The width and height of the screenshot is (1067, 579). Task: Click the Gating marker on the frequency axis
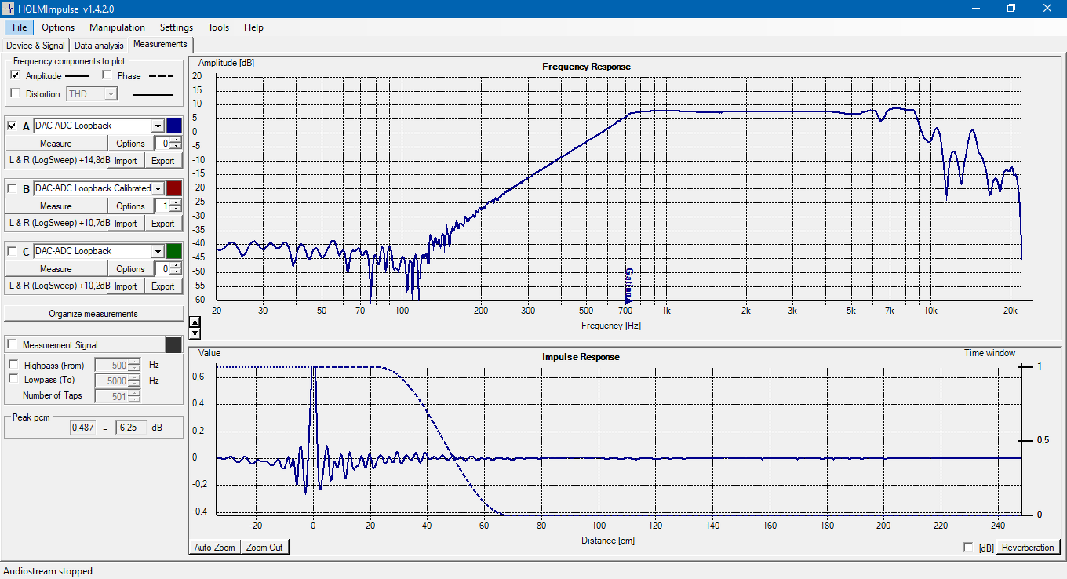[628, 285]
